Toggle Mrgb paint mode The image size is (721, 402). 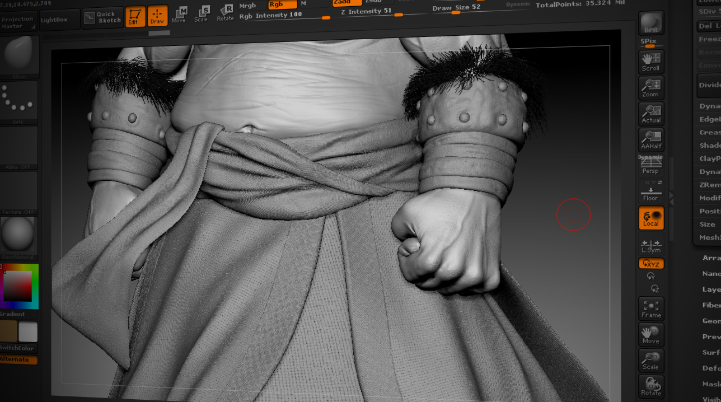click(247, 5)
